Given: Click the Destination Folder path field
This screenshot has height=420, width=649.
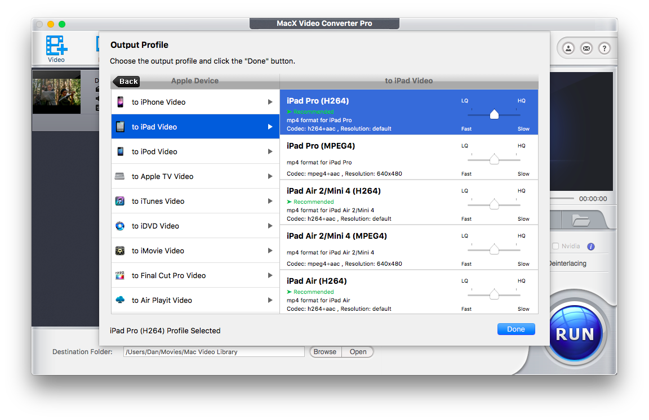Looking at the screenshot, I should (x=214, y=352).
